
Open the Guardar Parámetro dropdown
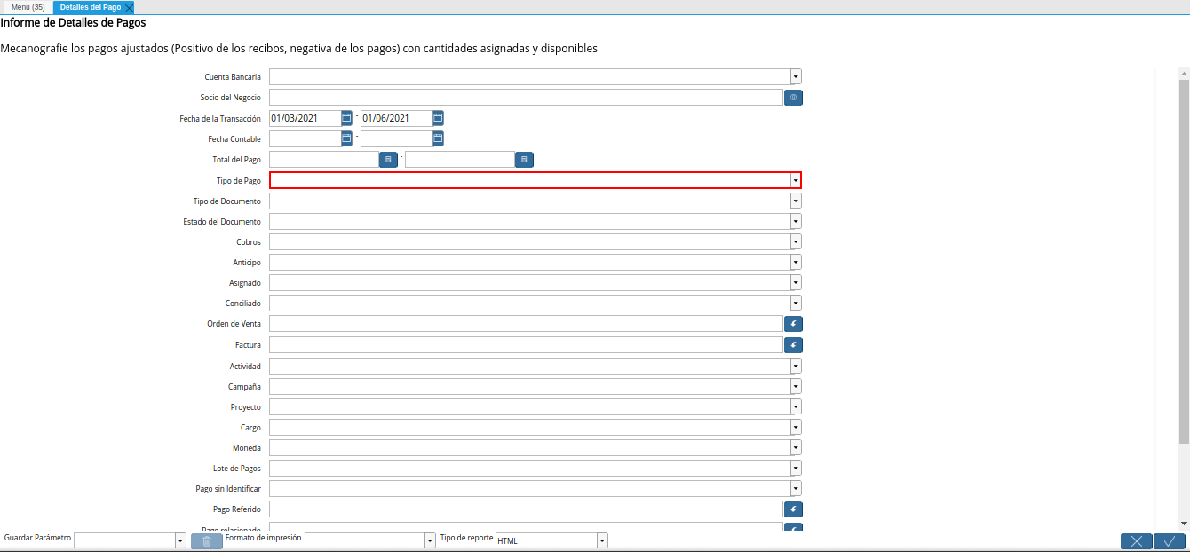[x=180, y=541]
